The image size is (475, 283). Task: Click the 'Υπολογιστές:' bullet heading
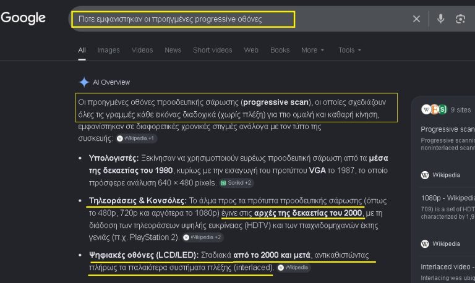(114, 158)
